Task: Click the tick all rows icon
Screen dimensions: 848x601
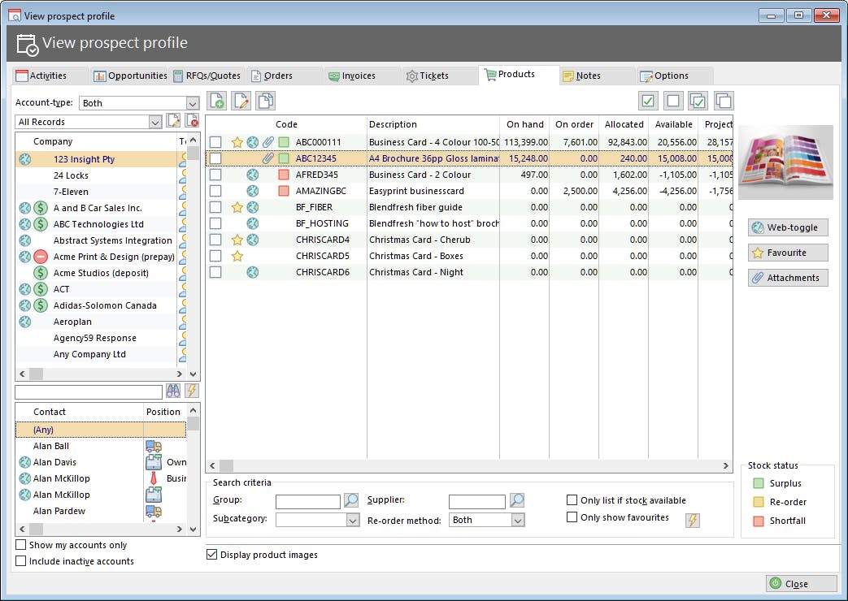Action: [x=698, y=101]
